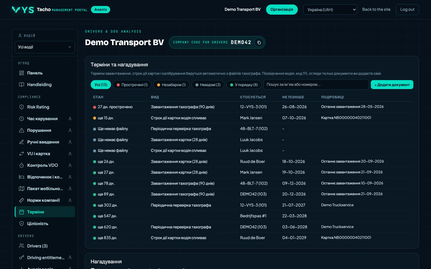This screenshot has height=269, width=431.
Task: Open the Порушення menu item
Action: [45, 130]
